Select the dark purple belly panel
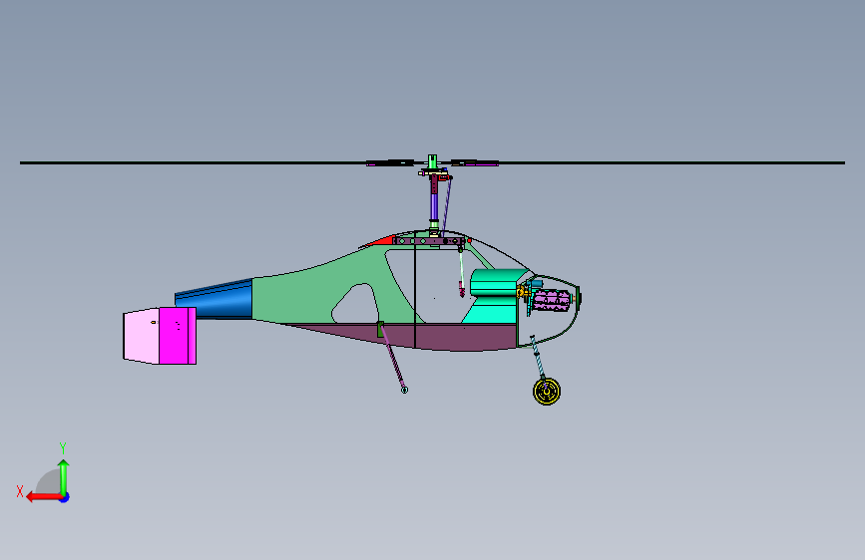The image size is (865, 560). [441, 336]
